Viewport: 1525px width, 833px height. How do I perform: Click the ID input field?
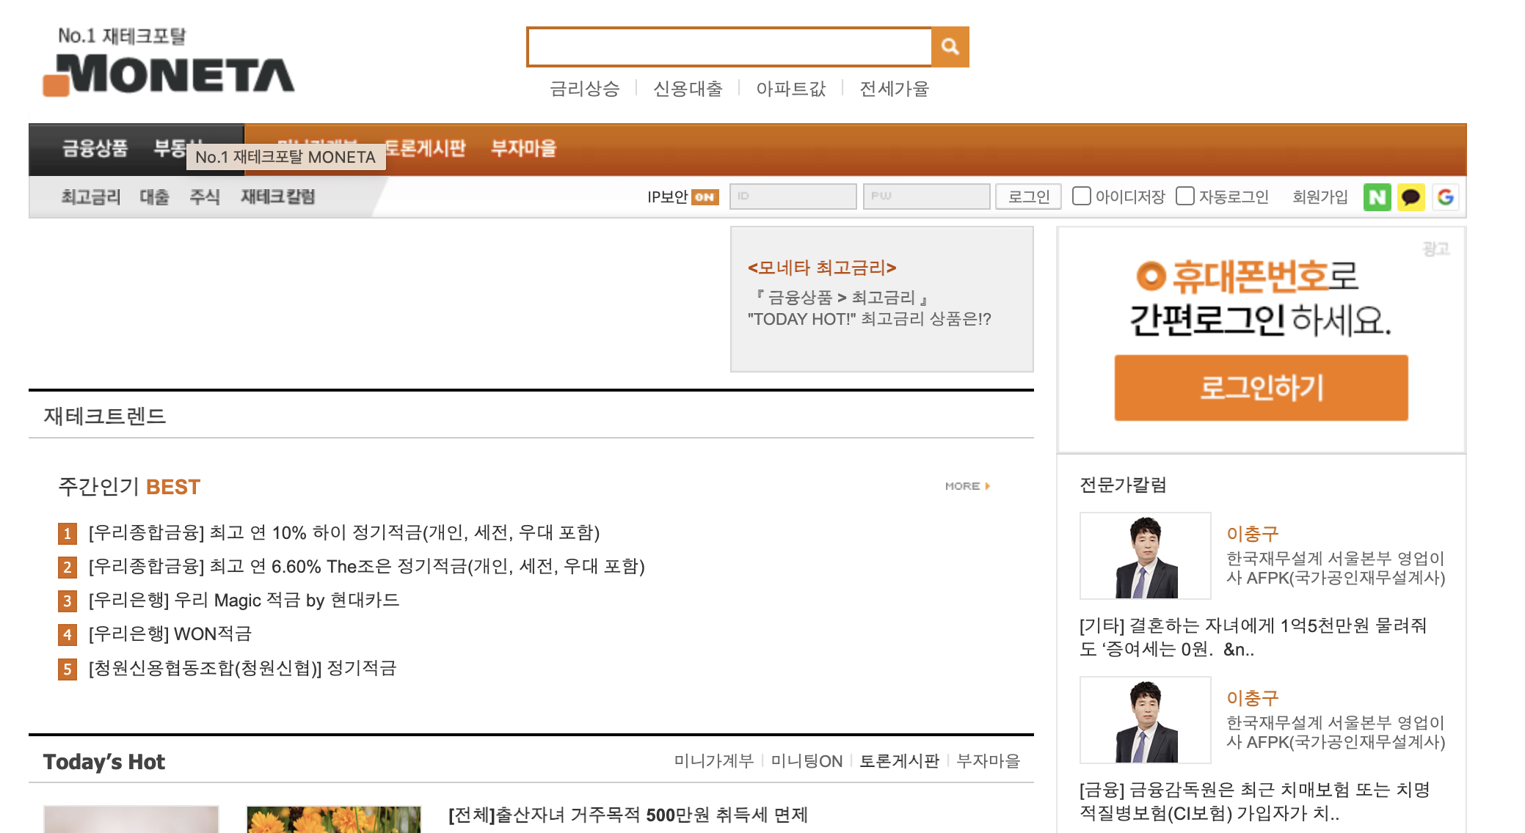(x=793, y=197)
